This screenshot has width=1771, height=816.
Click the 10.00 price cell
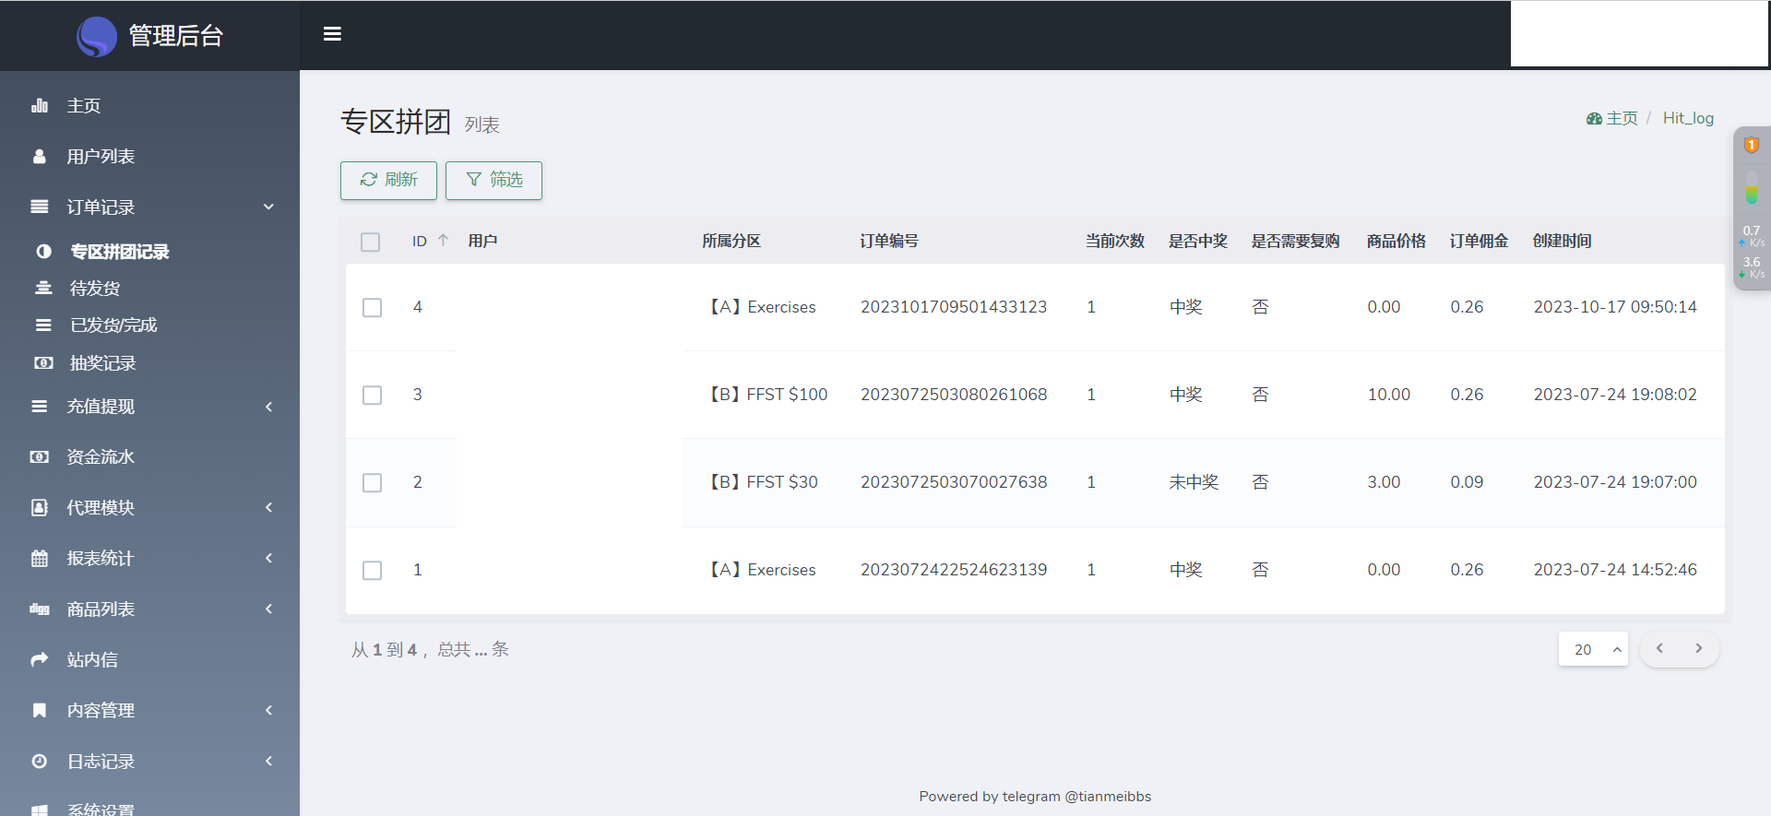pyautogui.click(x=1388, y=395)
